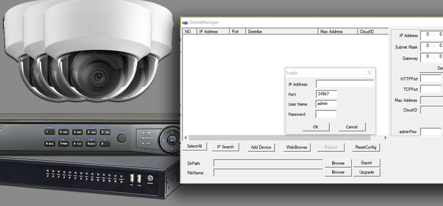Click the NO. column header
The width and height of the screenshot is (443, 206).
point(189,31)
